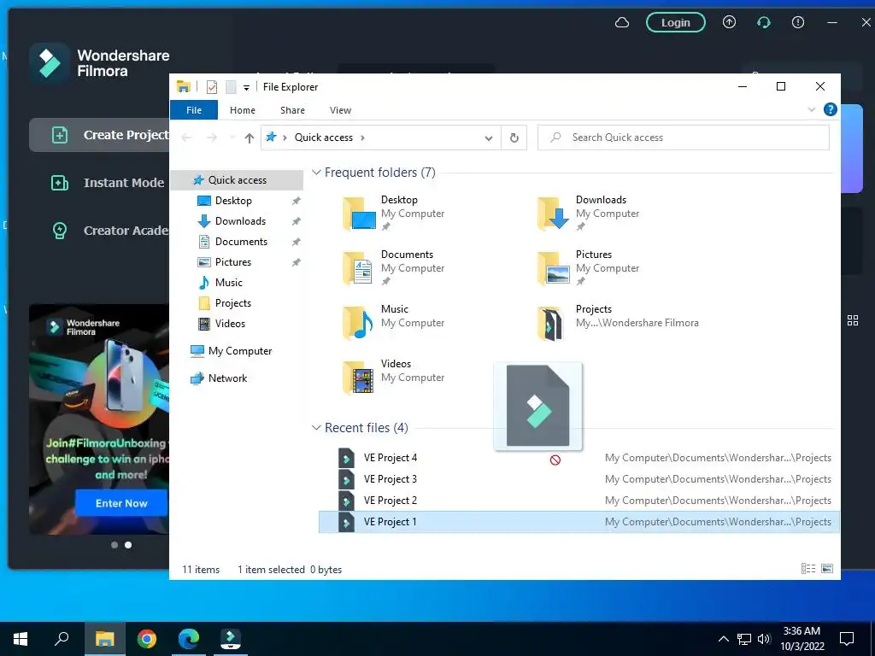The width and height of the screenshot is (875, 656).
Task: Select Documents frequent folder icon
Action: pos(359,267)
